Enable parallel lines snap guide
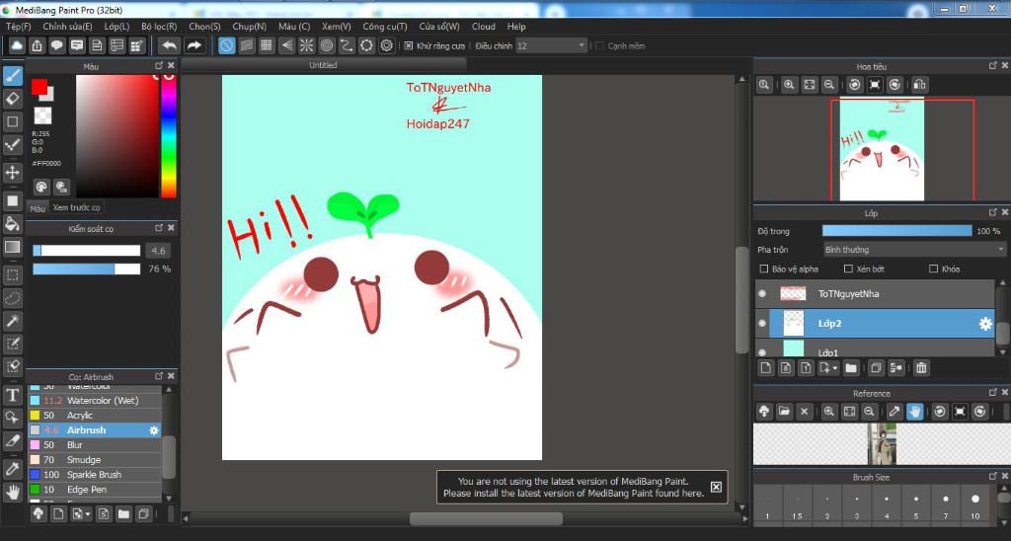The height and width of the screenshot is (541, 1011). tap(246, 45)
